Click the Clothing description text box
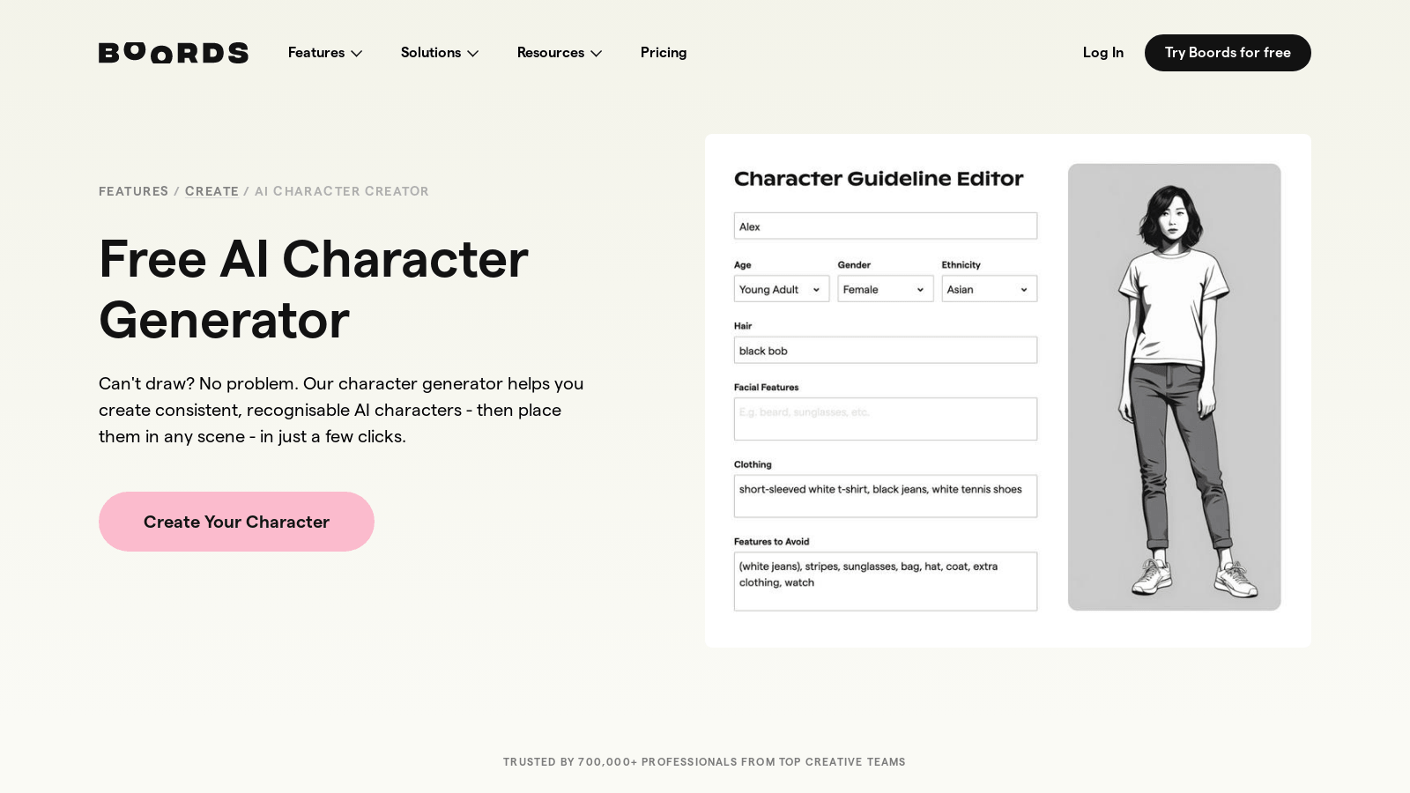The height and width of the screenshot is (793, 1410). click(x=886, y=496)
